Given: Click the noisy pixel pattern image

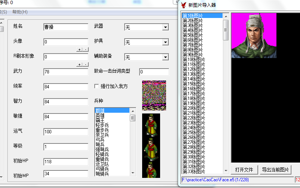Looking at the screenshot, I should click(x=154, y=95).
